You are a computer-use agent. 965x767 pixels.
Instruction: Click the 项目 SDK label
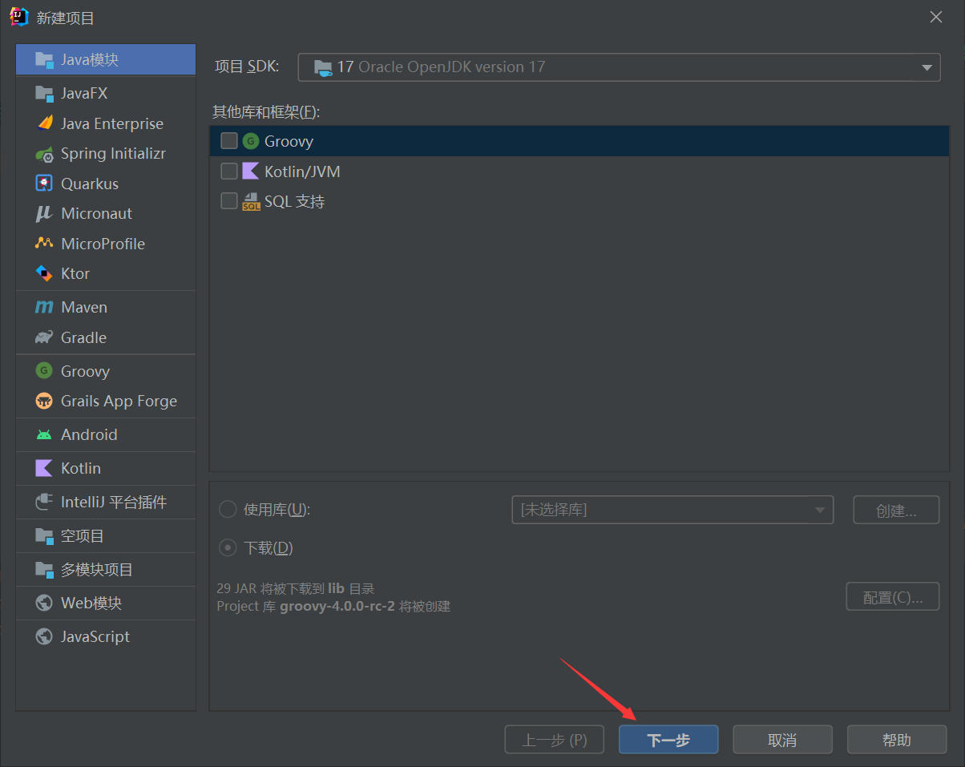point(247,67)
